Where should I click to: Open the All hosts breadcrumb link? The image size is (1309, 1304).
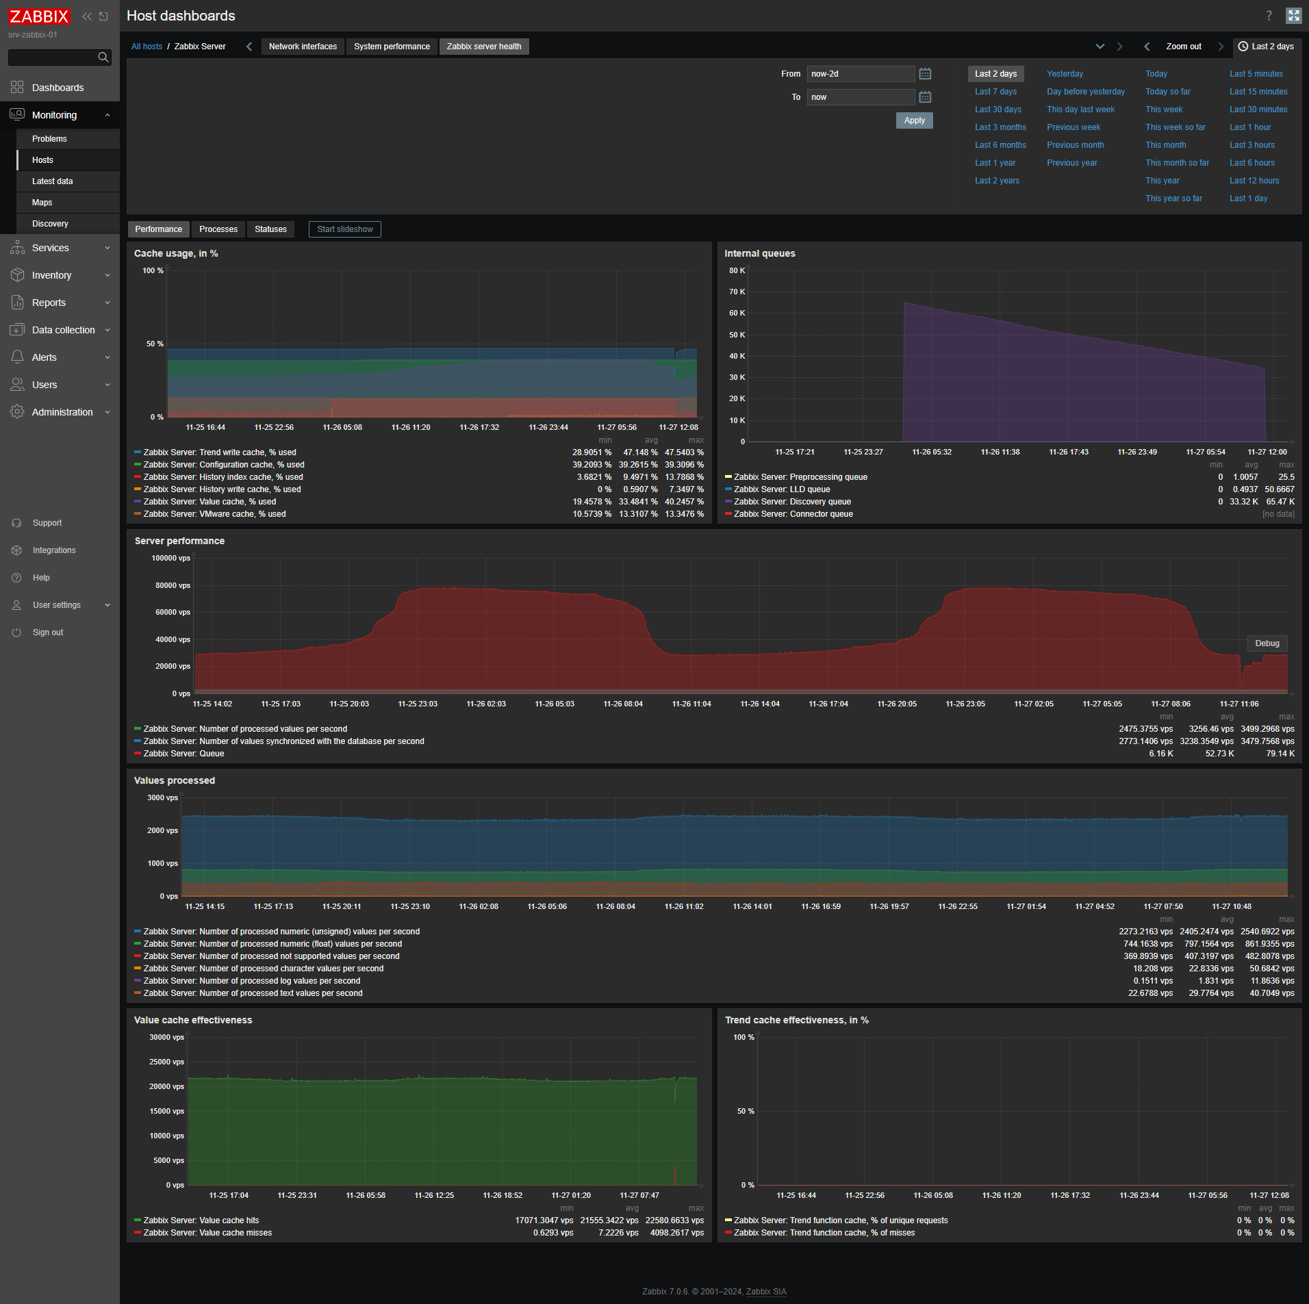pos(147,47)
